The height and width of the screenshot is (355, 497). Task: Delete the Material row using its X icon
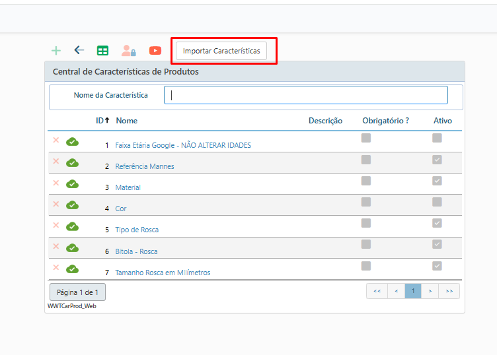56,183
